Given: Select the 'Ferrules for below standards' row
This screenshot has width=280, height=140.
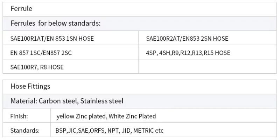Looking at the screenshot, I should pyautogui.click(x=140, y=24).
